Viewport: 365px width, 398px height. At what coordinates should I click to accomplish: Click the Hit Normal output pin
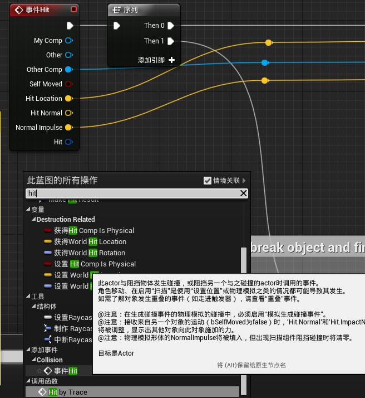coord(69,113)
